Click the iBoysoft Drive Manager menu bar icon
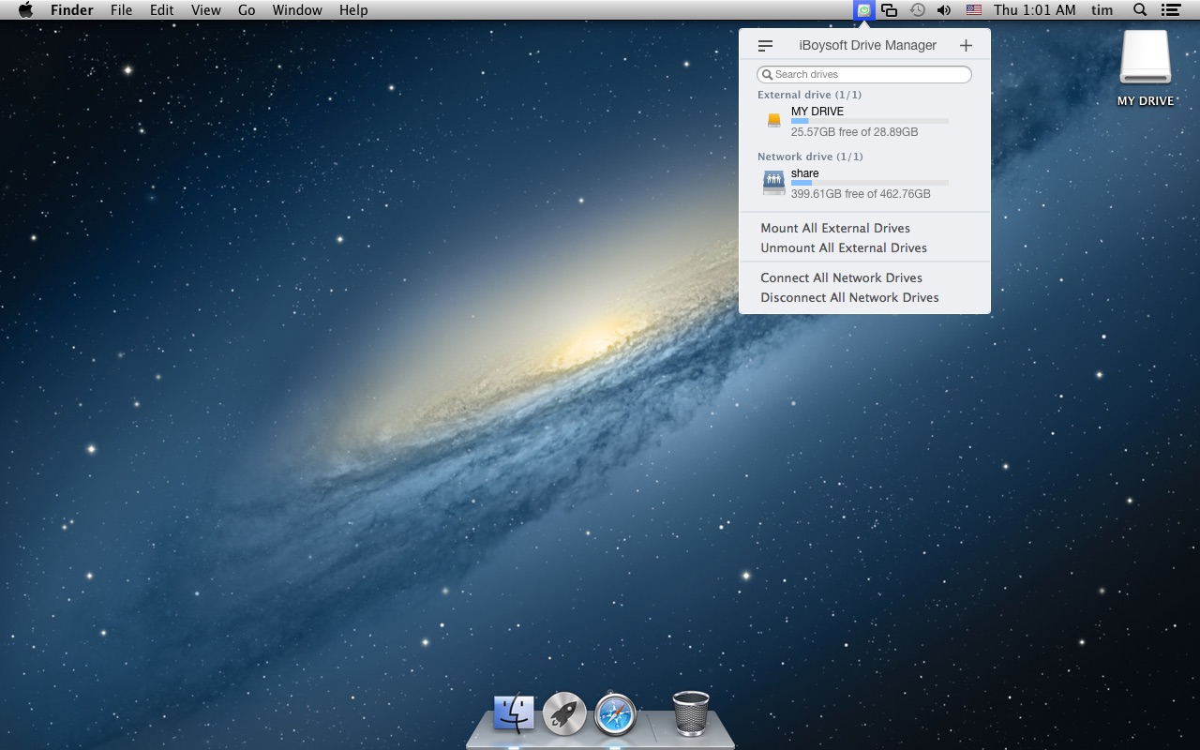 click(863, 10)
